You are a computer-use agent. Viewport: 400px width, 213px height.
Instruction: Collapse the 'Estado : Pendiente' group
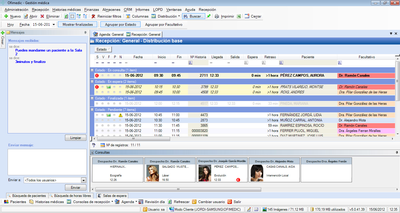point(92,110)
